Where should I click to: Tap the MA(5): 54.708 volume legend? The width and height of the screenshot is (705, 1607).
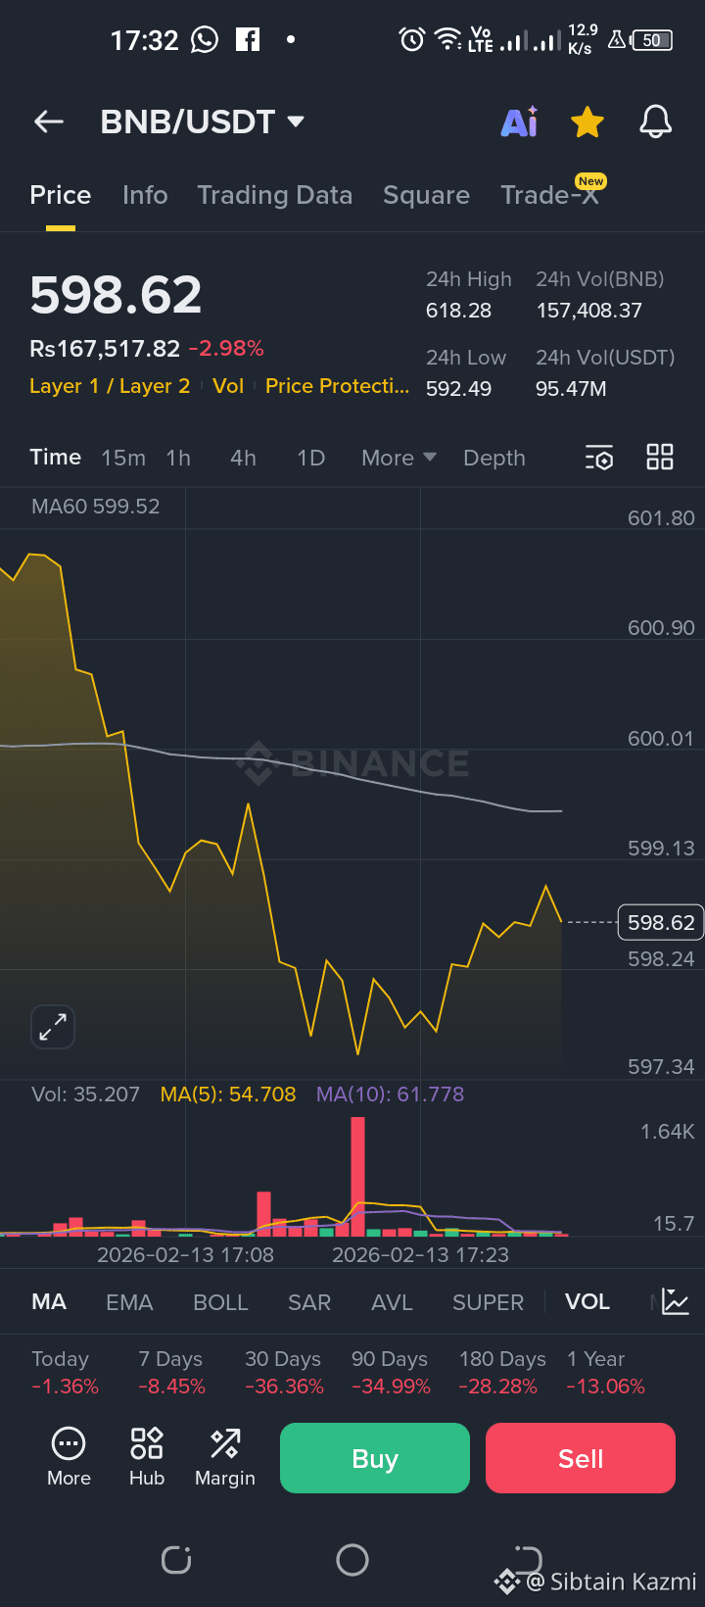click(x=228, y=1095)
